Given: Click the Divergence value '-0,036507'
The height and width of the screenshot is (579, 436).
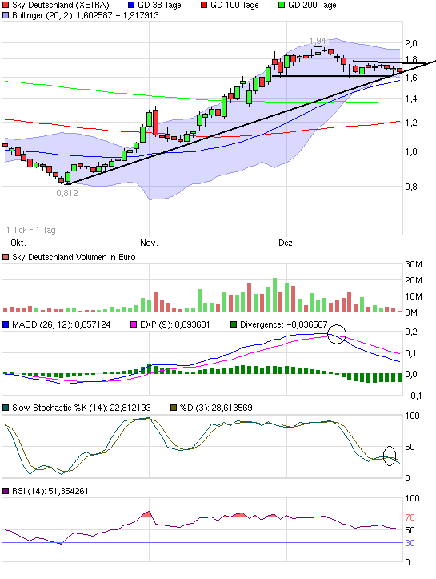Looking at the screenshot, I should [x=307, y=324].
